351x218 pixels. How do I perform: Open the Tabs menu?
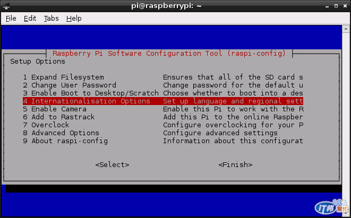coord(52,19)
